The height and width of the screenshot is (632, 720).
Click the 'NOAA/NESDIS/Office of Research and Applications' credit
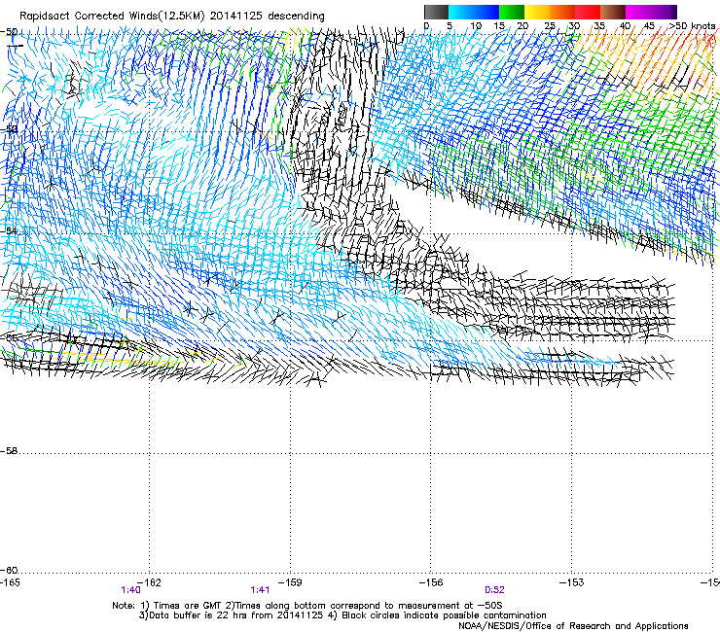click(573, 626)
